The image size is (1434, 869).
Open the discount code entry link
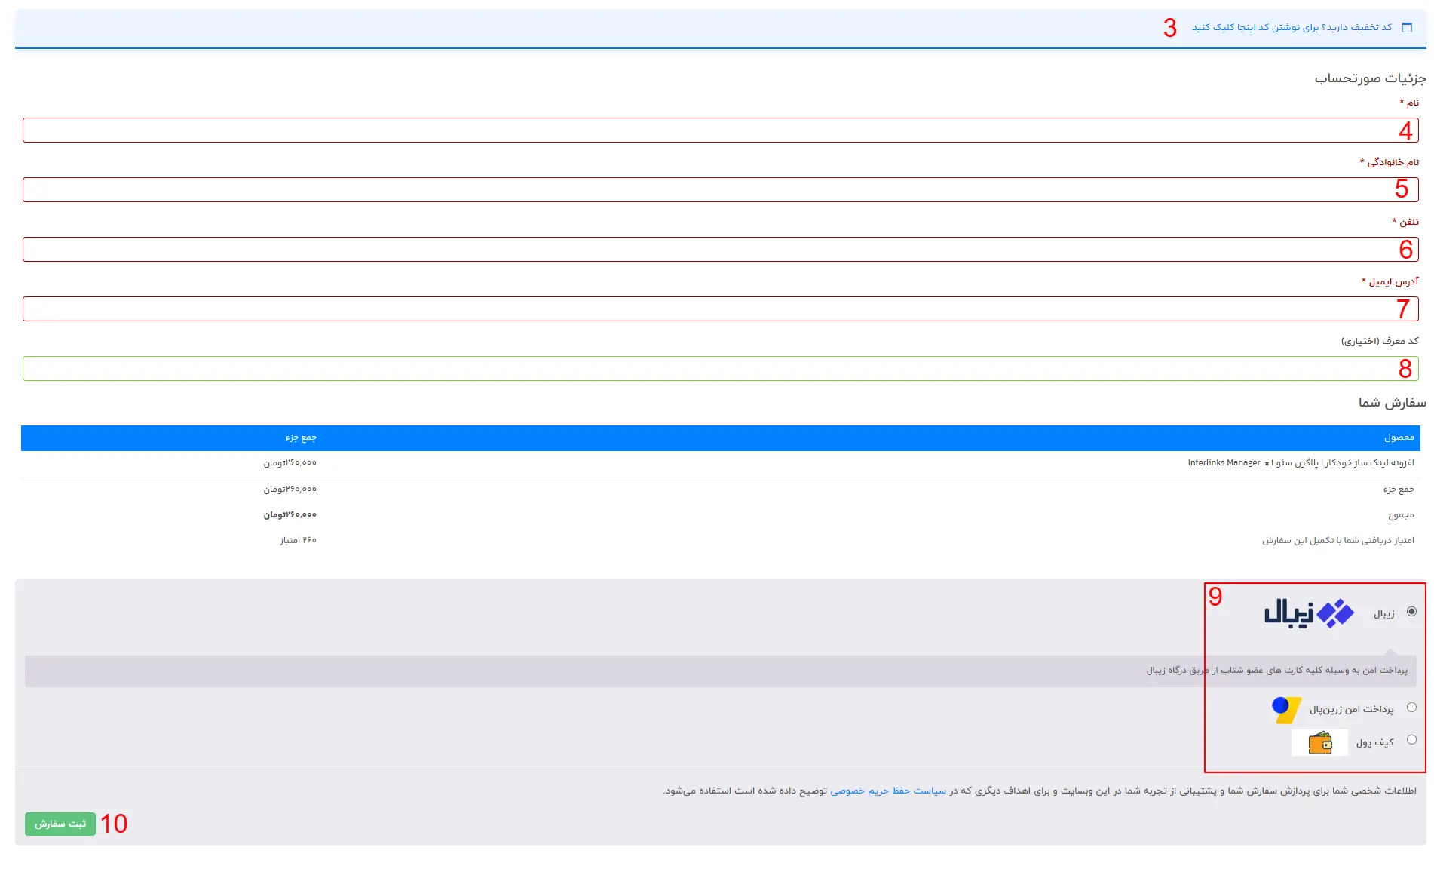[x=1292, y=28]
